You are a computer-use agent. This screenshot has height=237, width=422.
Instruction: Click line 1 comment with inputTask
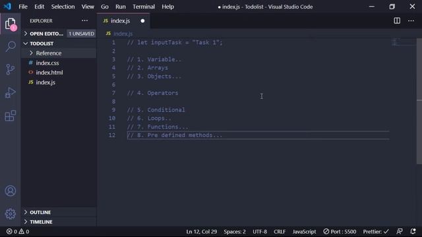tap(175, 42)
